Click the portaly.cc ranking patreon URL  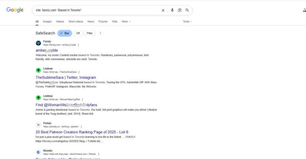[x=61, y=127]
